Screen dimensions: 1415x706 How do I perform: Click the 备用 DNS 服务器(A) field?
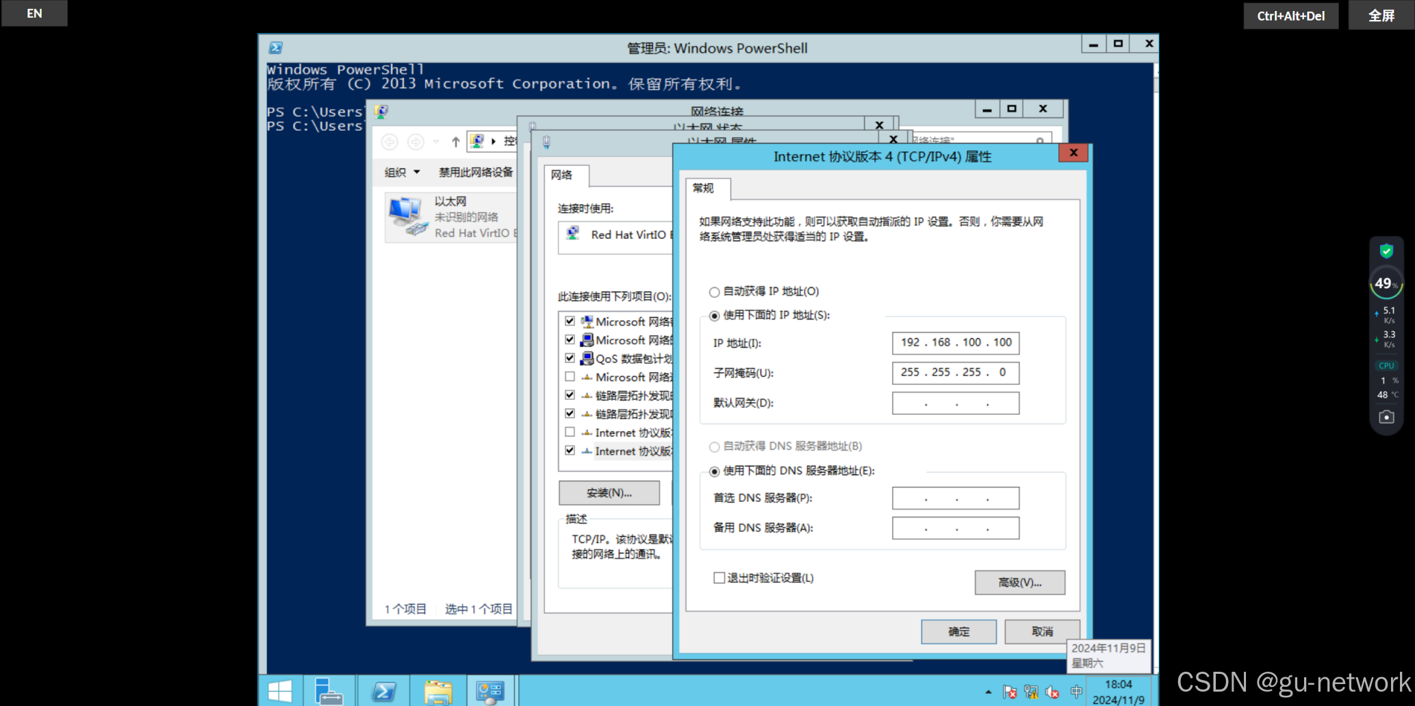pyautogui.click(x=956, y=528)
